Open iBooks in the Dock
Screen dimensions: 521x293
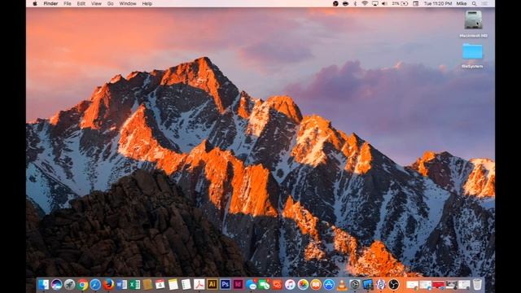[316, 285]
